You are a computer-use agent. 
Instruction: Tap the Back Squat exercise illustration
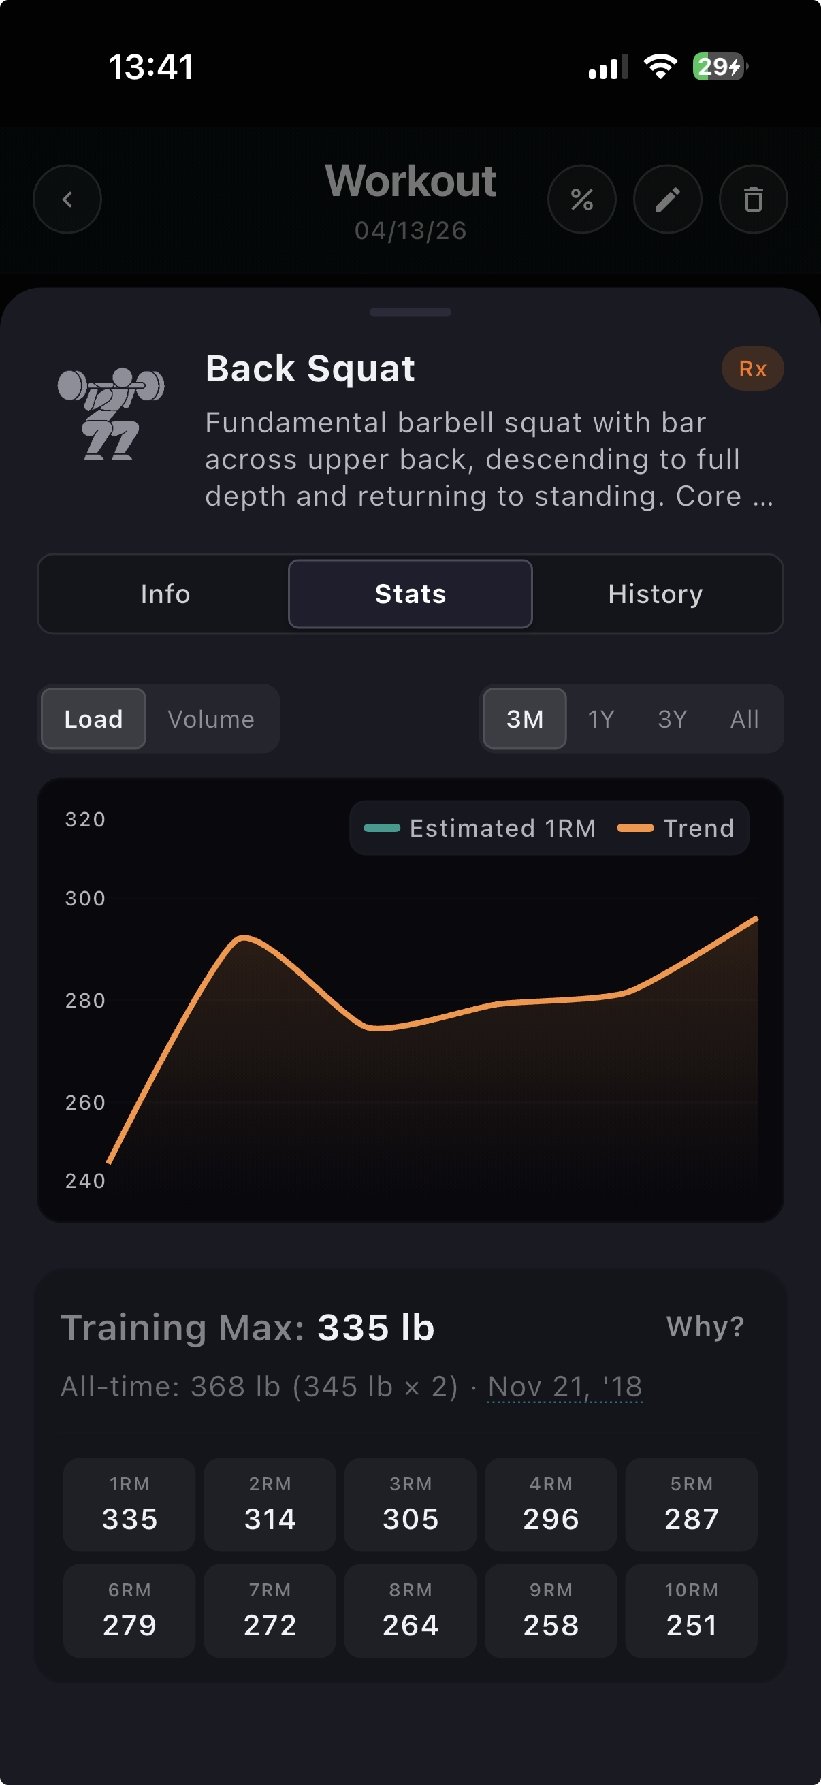point(111,414)
